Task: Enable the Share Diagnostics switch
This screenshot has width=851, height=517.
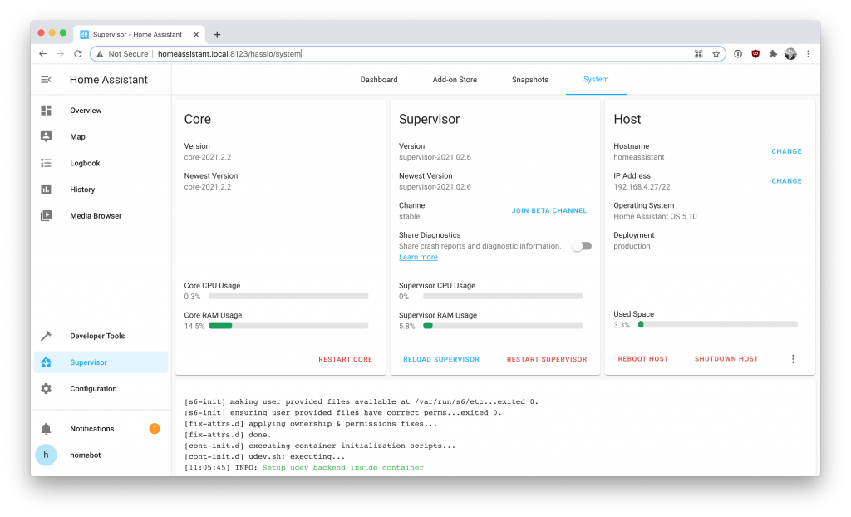Action: point(581,246)
